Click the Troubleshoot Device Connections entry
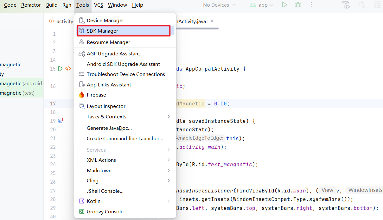This screenshot has height=220, width=383. pos(125,74)
